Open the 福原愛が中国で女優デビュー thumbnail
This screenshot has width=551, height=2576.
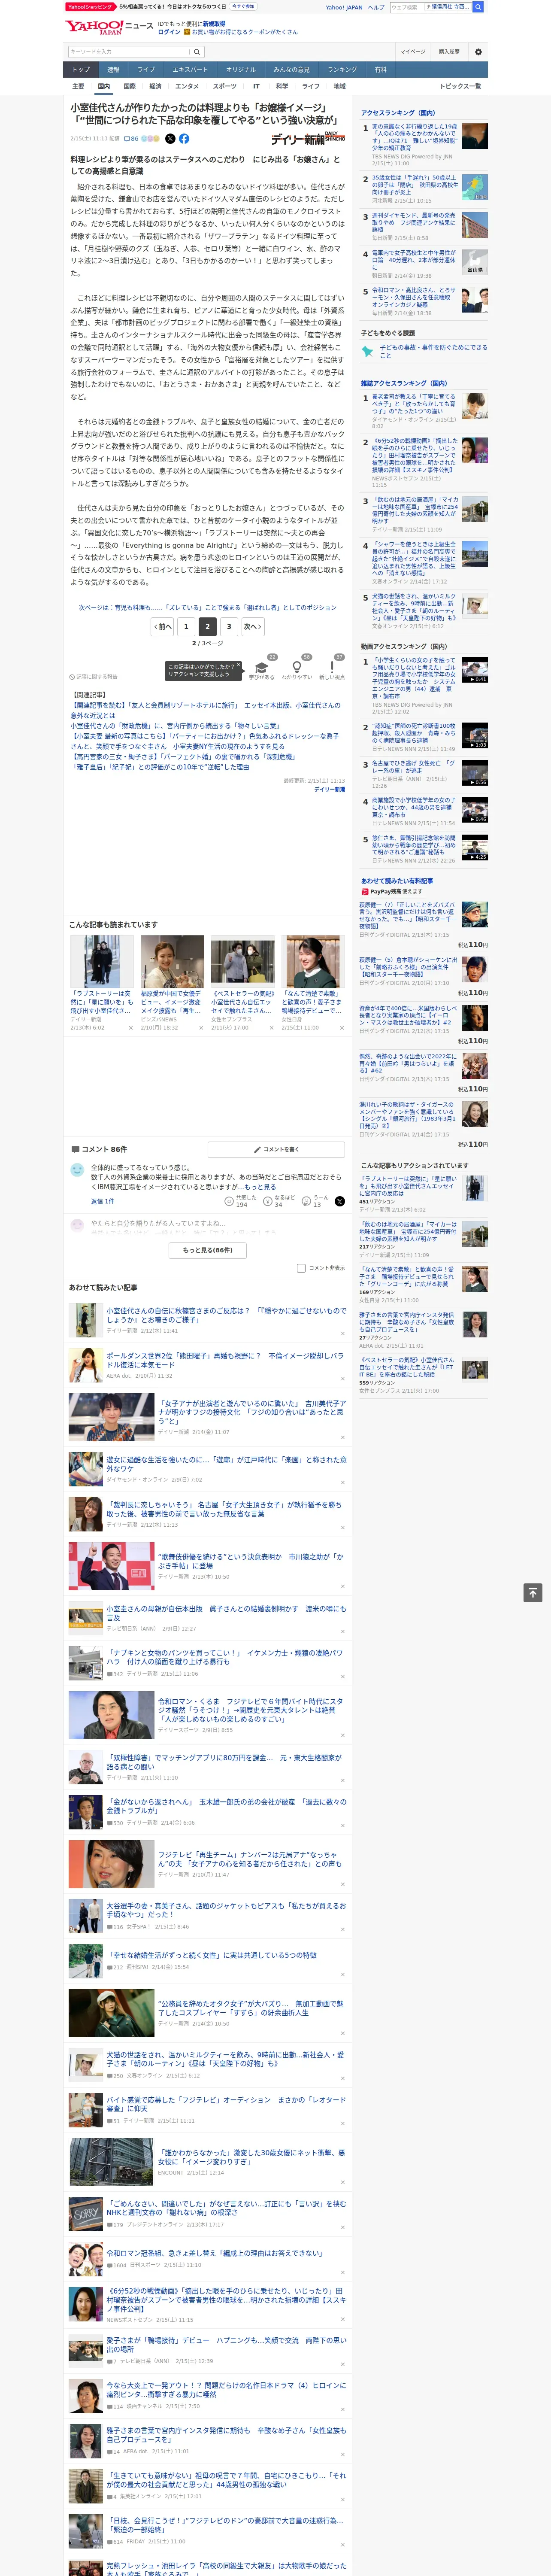(x=172, y=961)
